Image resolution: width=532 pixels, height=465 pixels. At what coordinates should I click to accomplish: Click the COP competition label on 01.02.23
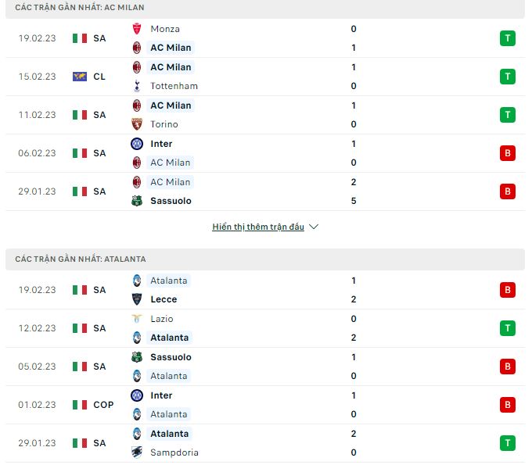click(103, 405)
